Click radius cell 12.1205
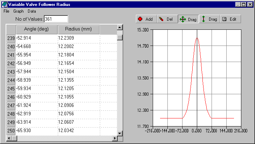Viewport: 255px width, 144px height. click(79, 89)
